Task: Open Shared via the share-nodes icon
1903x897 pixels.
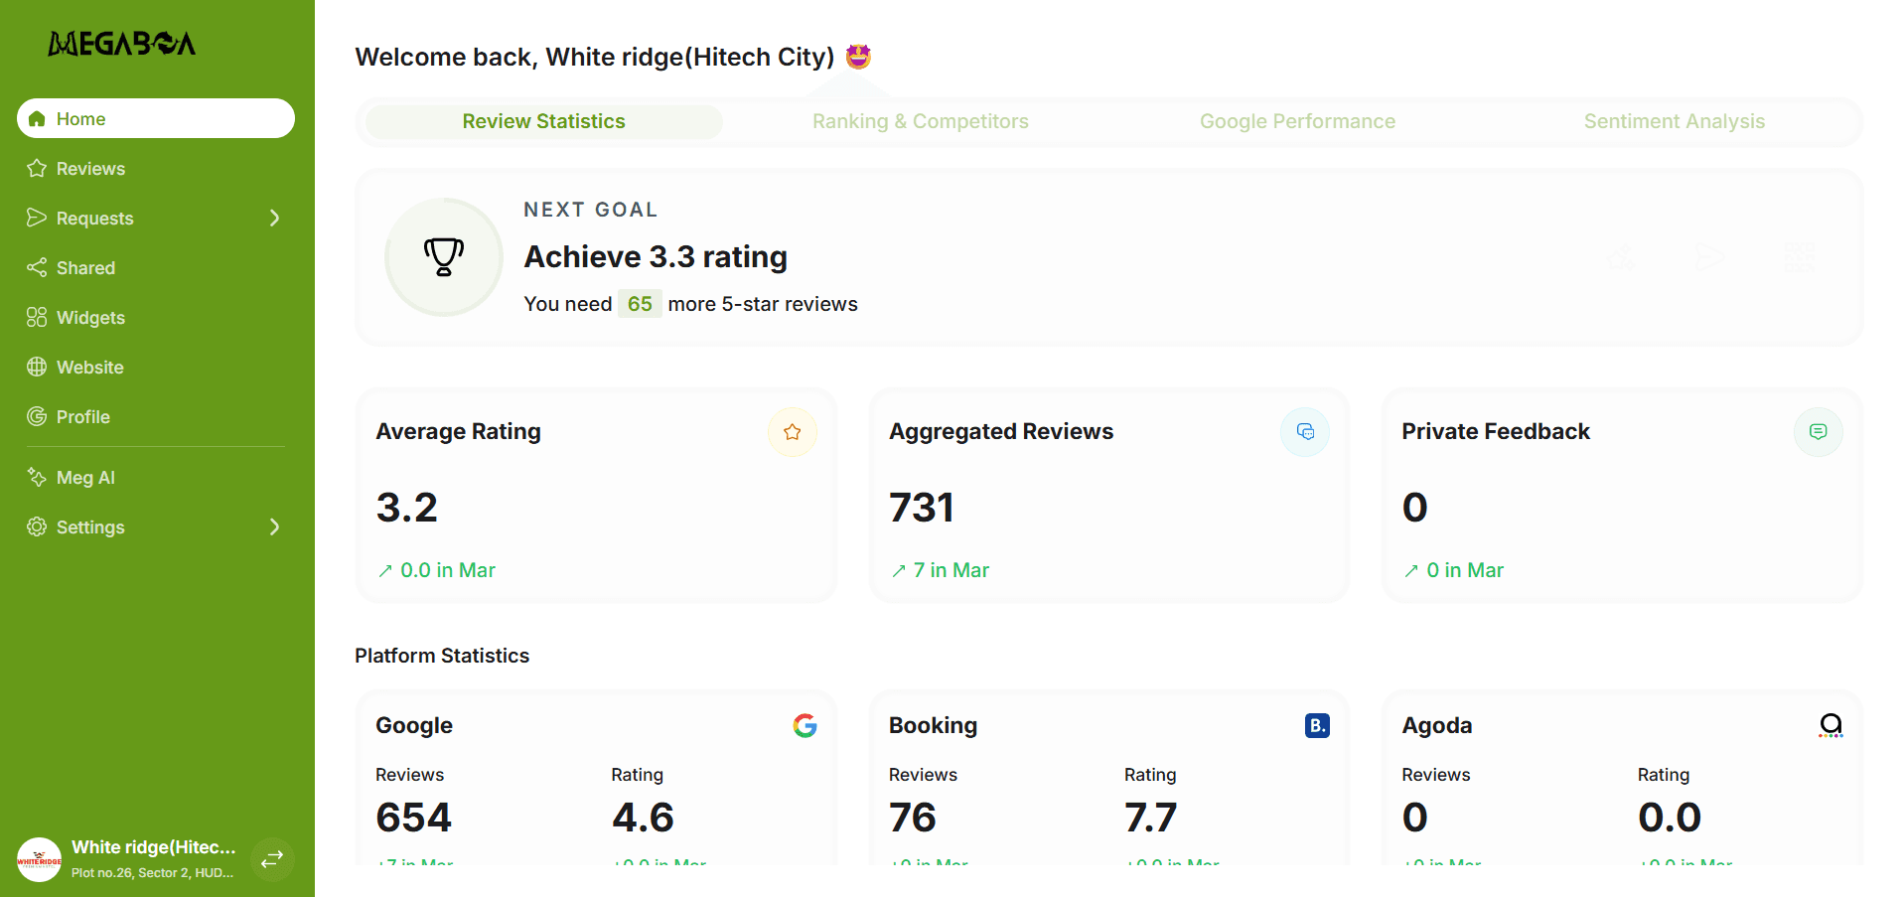Action: 37,267
